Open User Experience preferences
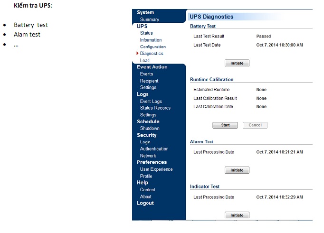The image size is (324, 233). pyautogui.click(x=156, y=169)
